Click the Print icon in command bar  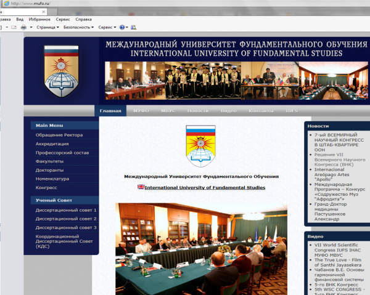(x=23, y=27)
